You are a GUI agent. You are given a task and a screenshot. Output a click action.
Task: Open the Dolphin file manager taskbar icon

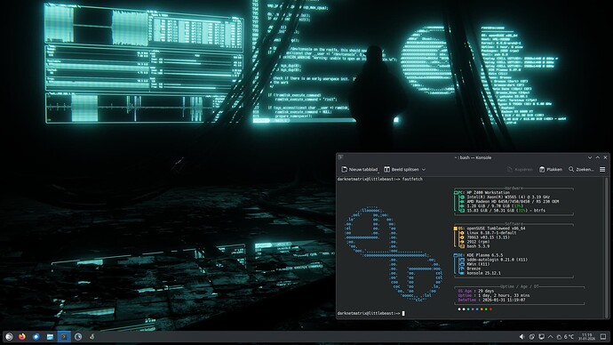tap(50, 336)
